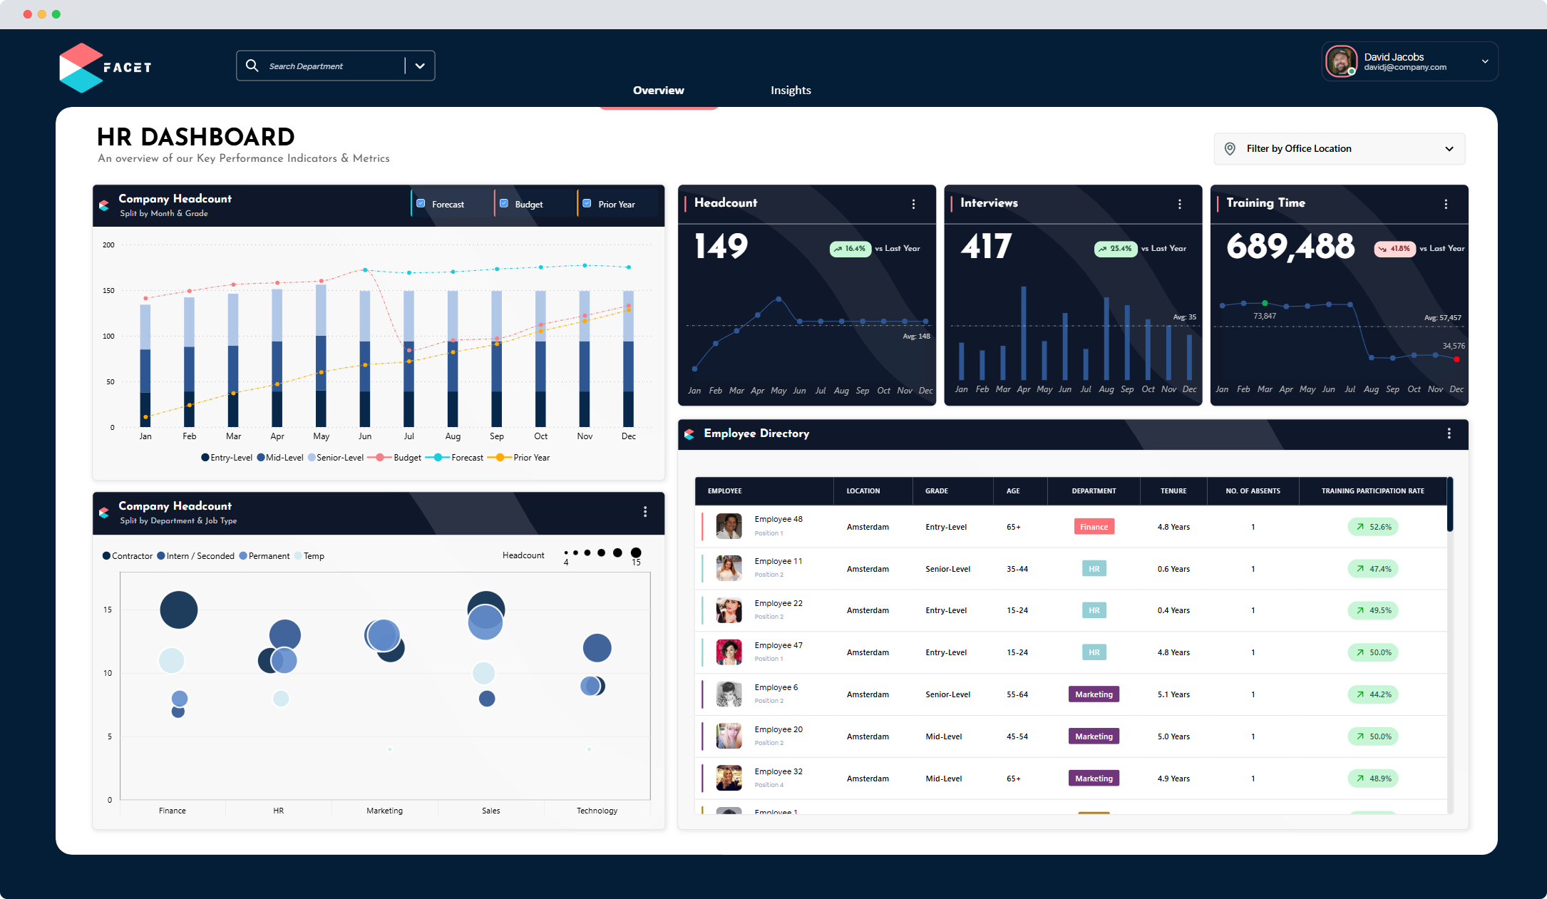
Task: Open the Filter by Office Location dropdown
Action: tap(1449, 149)
